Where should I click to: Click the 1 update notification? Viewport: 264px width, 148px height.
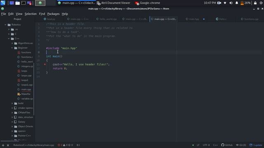(256, 145)
